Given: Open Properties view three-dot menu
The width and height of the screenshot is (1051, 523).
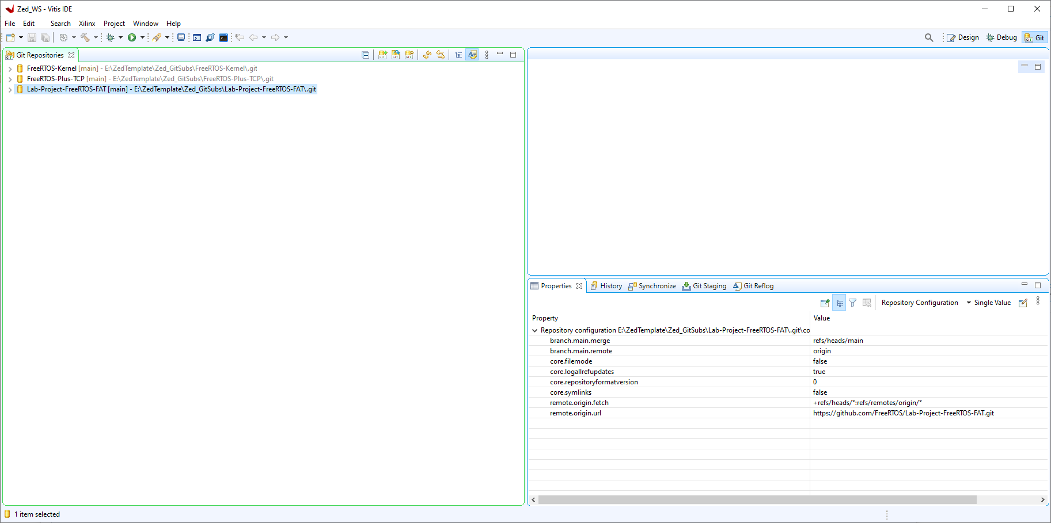Looking at the screenshot, I should coord(1038,300).
